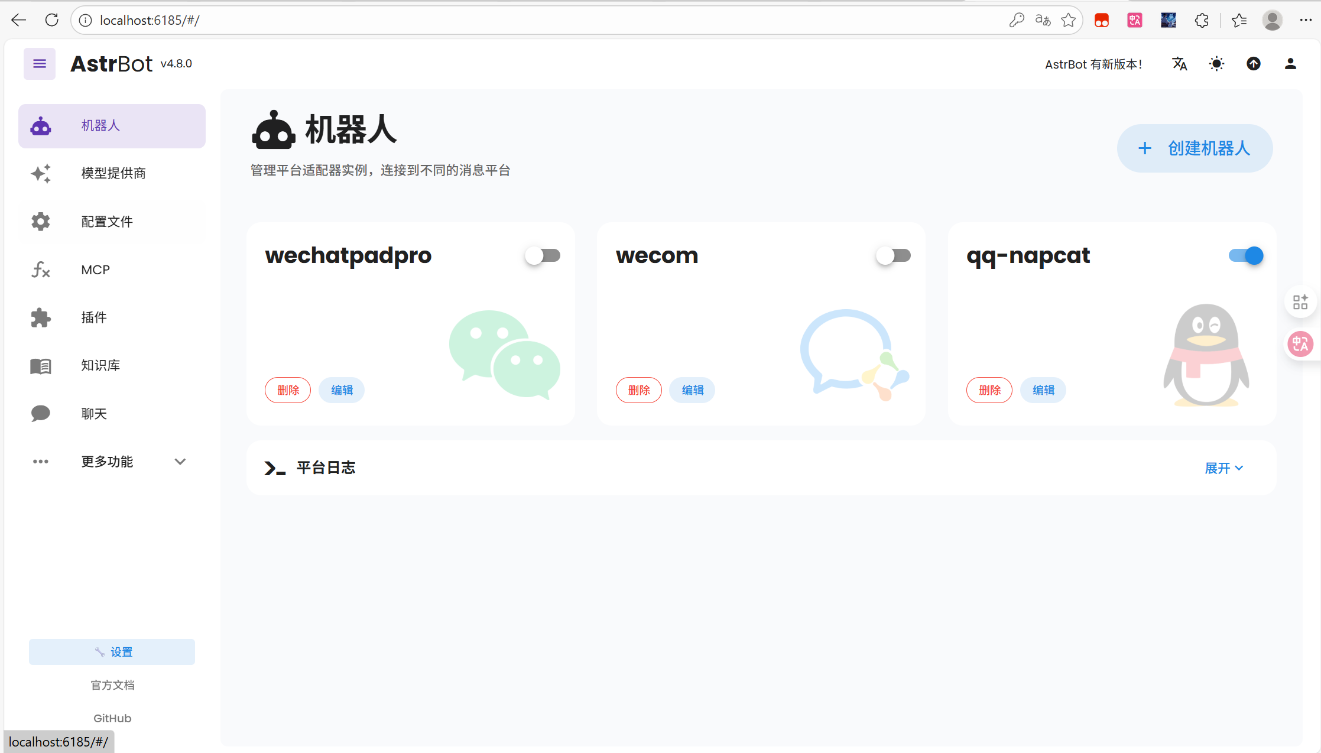Click the chat bubble icon in sidebar
The height and width of the screenshot is (753, 1321).
click(41, 414)
